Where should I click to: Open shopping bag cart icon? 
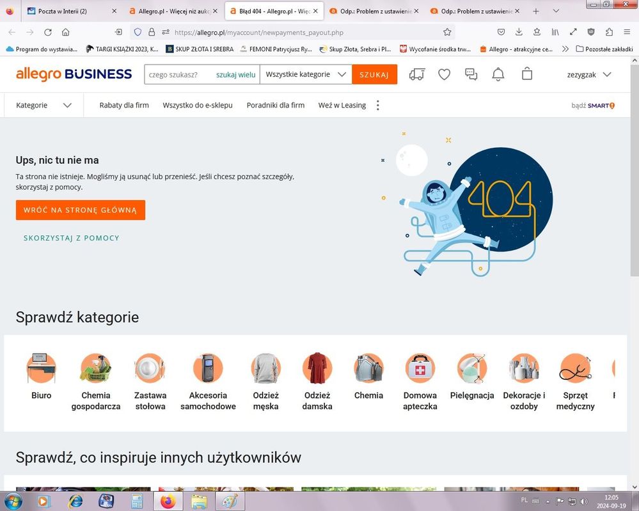[x=527, y=74]
